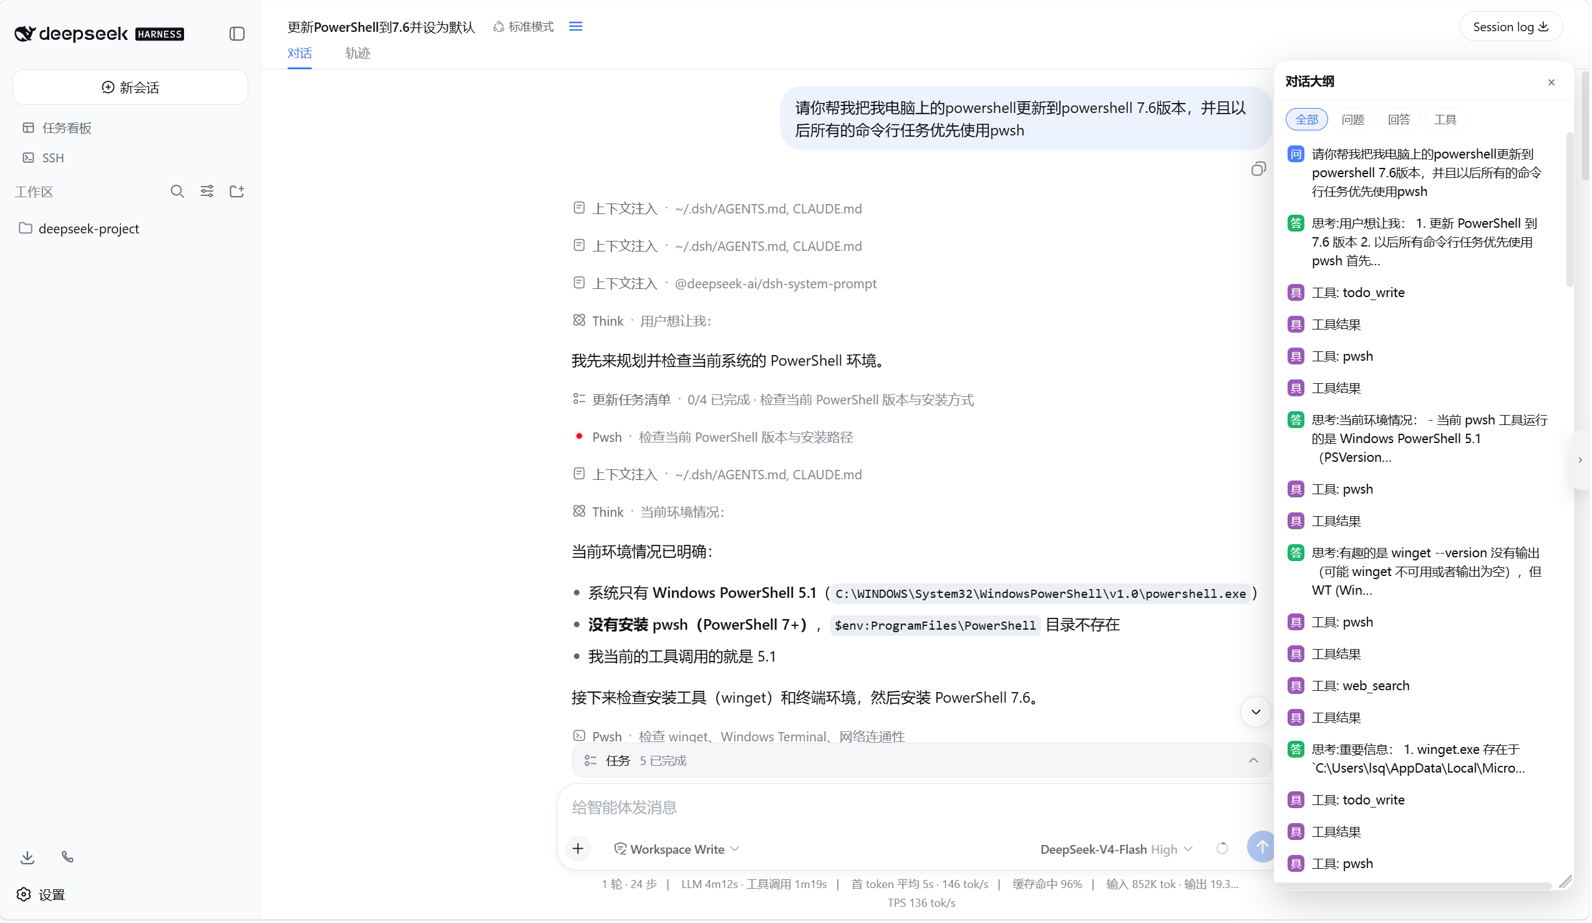Image resolution: width=1592 pixels, height=923 pixels.
Task: Click the conversation title 更新PowerShell到7.6并设为默认
Action: pos(381,27)
